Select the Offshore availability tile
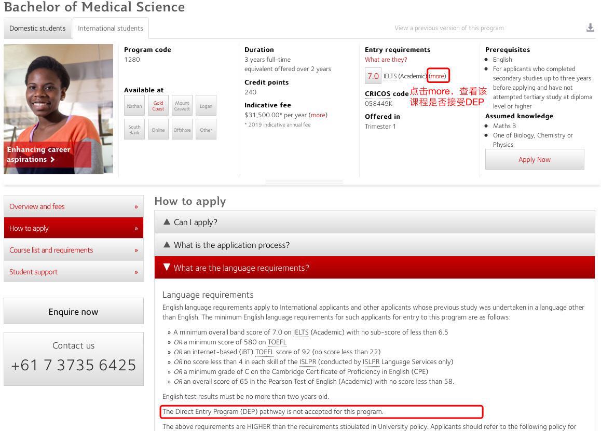Image resolution: width=601 pixels, height=431 pixels. tap(182, 130)
